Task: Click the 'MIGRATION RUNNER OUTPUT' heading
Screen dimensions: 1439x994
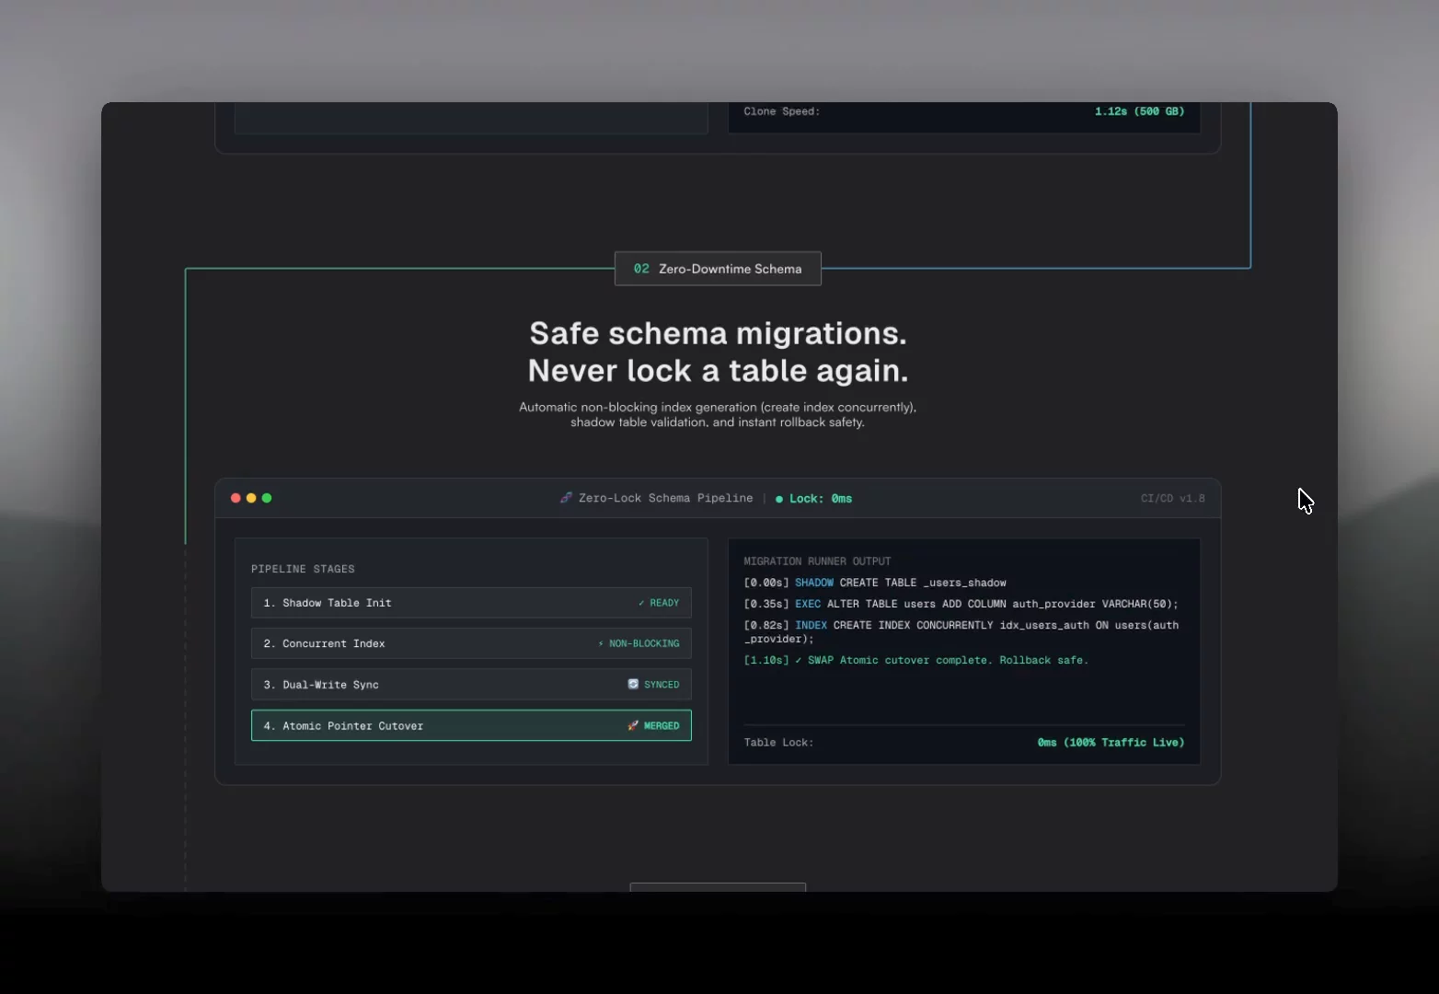Action: [817, 561]
